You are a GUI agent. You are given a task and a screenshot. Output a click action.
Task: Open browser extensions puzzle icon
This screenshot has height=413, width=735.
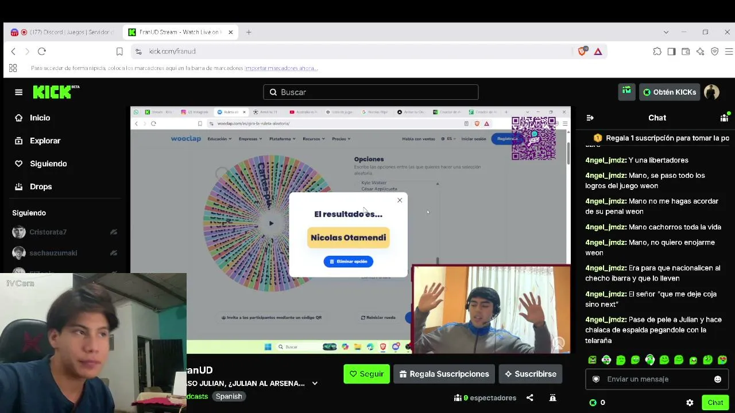click(x=657, y=52)
